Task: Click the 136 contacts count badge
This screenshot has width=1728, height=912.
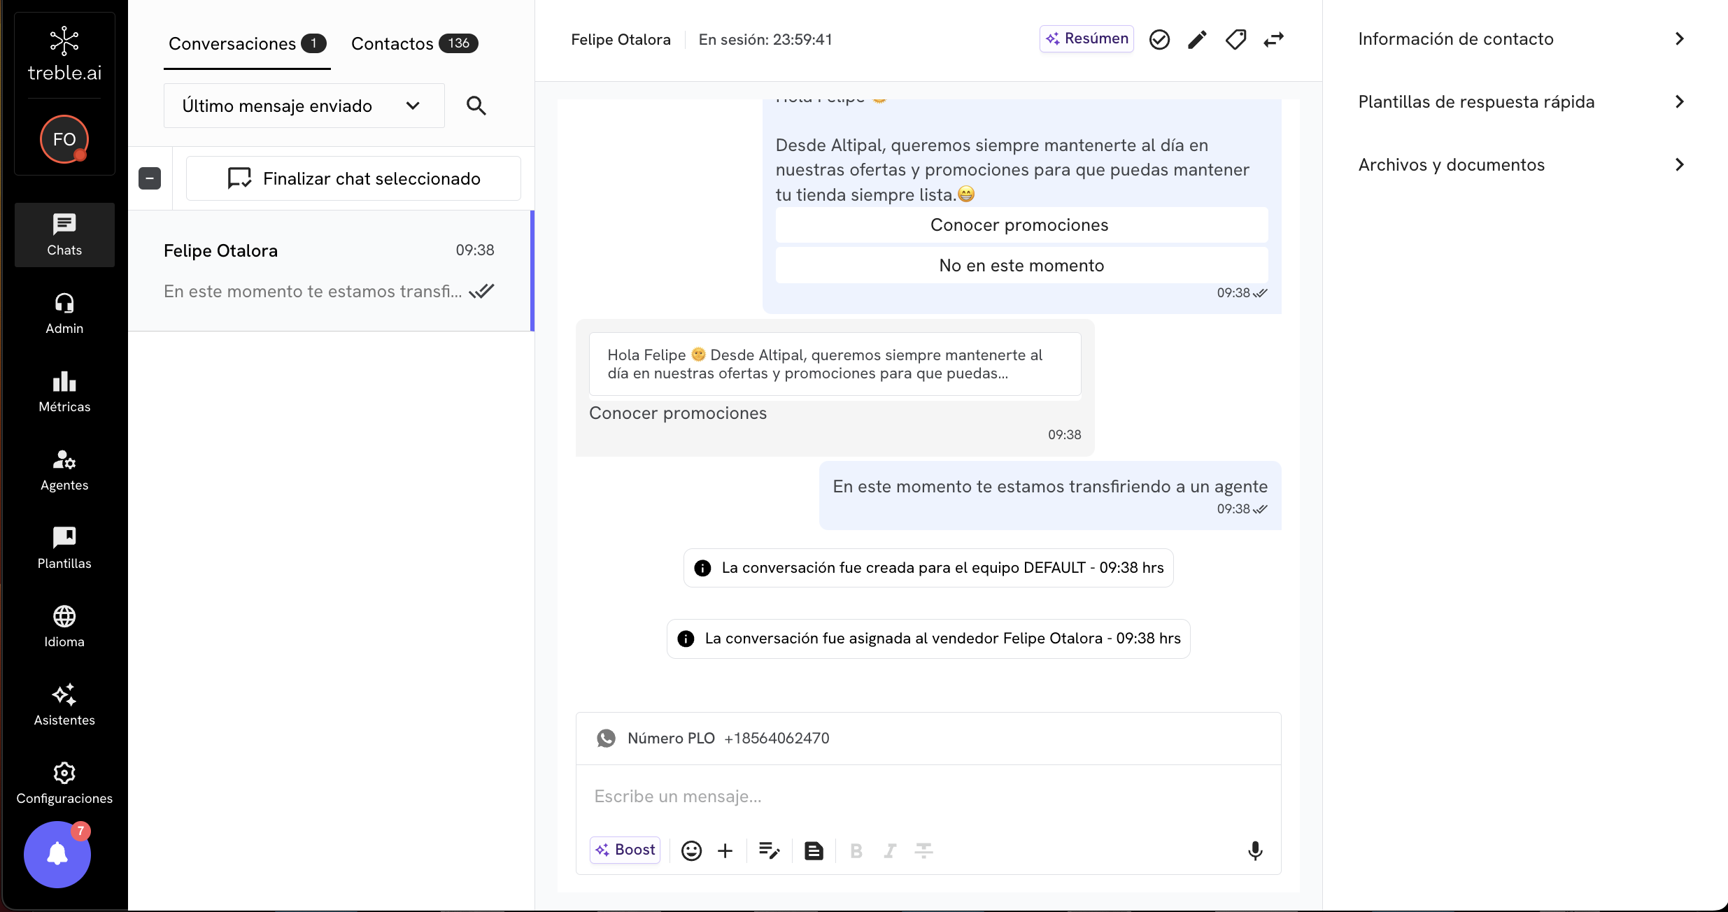Action: (458, 43)
